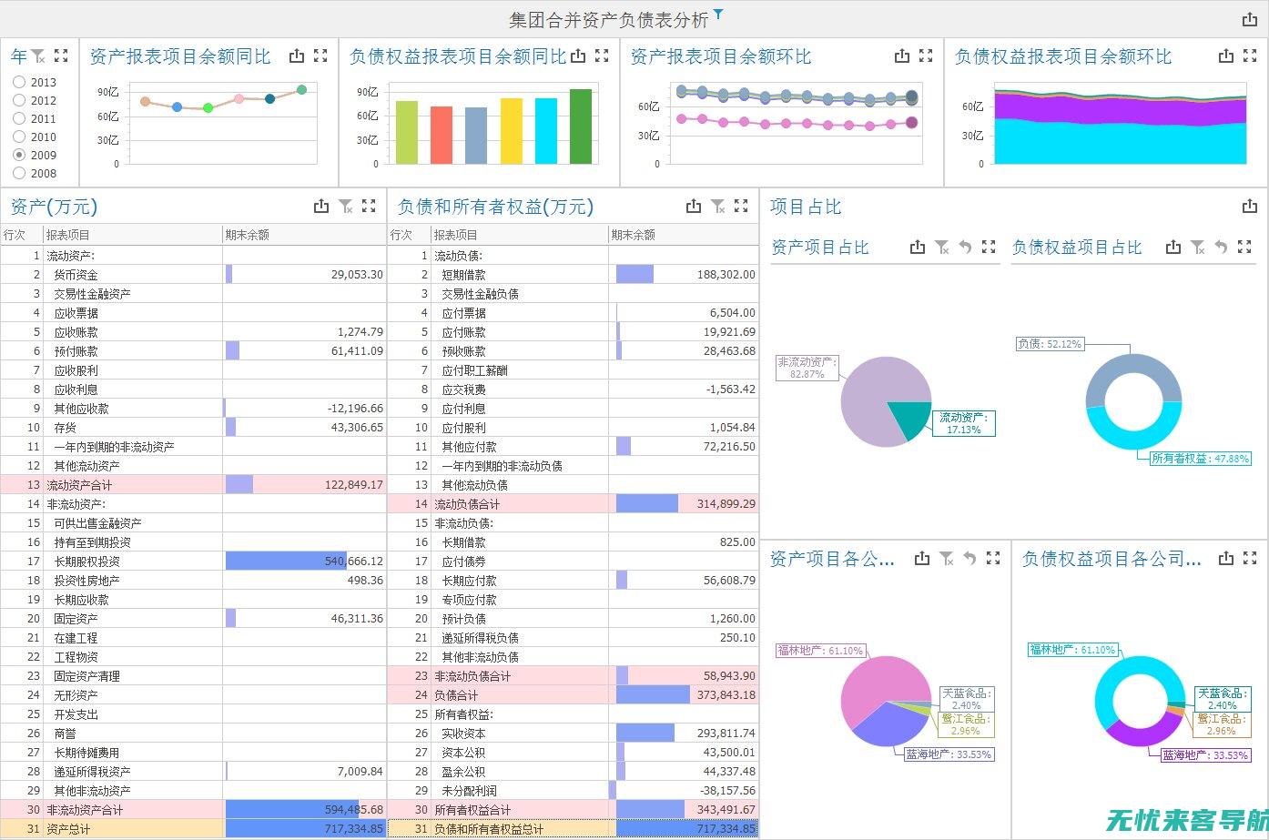Export the 负债权益项目各公司… donut chart
Image resolution: width=1269 pixels, height=840 pixels.
tap(1226, 558)
